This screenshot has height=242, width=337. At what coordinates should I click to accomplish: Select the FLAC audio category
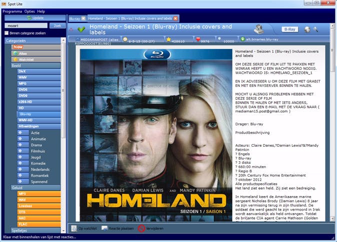tap(38, 224)
